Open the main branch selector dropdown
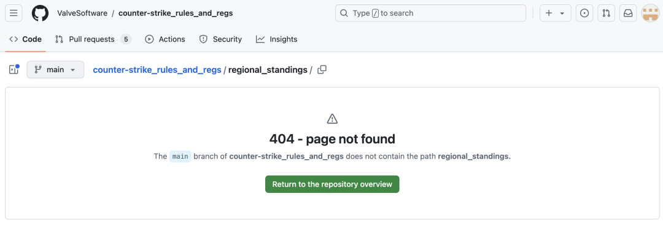Image resolution: width=663 pixels, height=226 pixels. click(55, 70)
